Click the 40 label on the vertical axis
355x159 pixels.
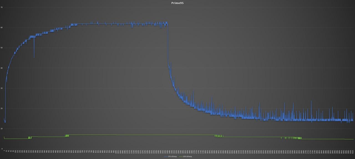click(2, 68)
